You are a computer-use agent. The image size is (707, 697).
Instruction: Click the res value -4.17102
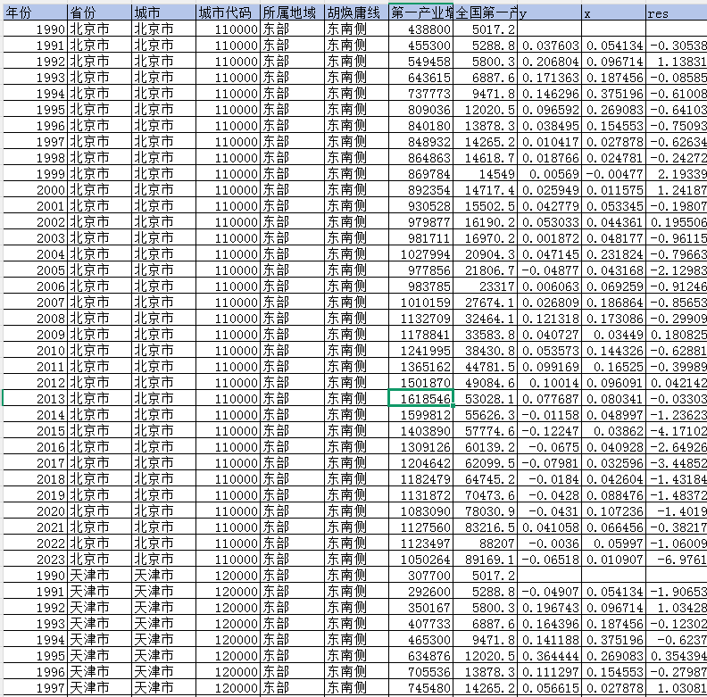(676, 431)
